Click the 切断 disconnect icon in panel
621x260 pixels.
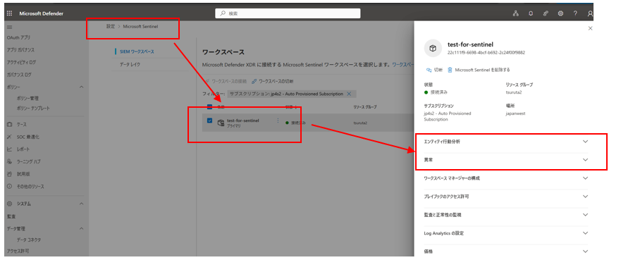tap(428, 70)
